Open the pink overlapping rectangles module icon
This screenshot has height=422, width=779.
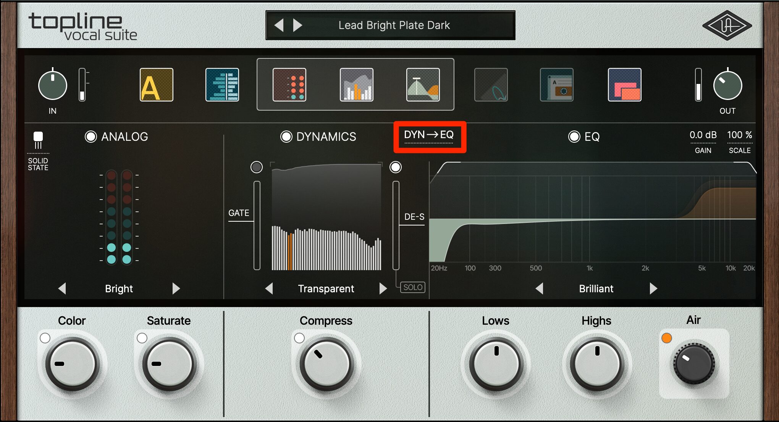click(625, 85)
